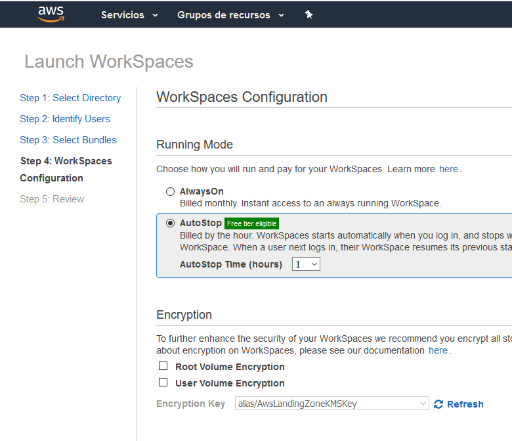Click the Encryption Key label
Image resolution: width=512 pixels, height=441 pixels.
coord(191,404)
